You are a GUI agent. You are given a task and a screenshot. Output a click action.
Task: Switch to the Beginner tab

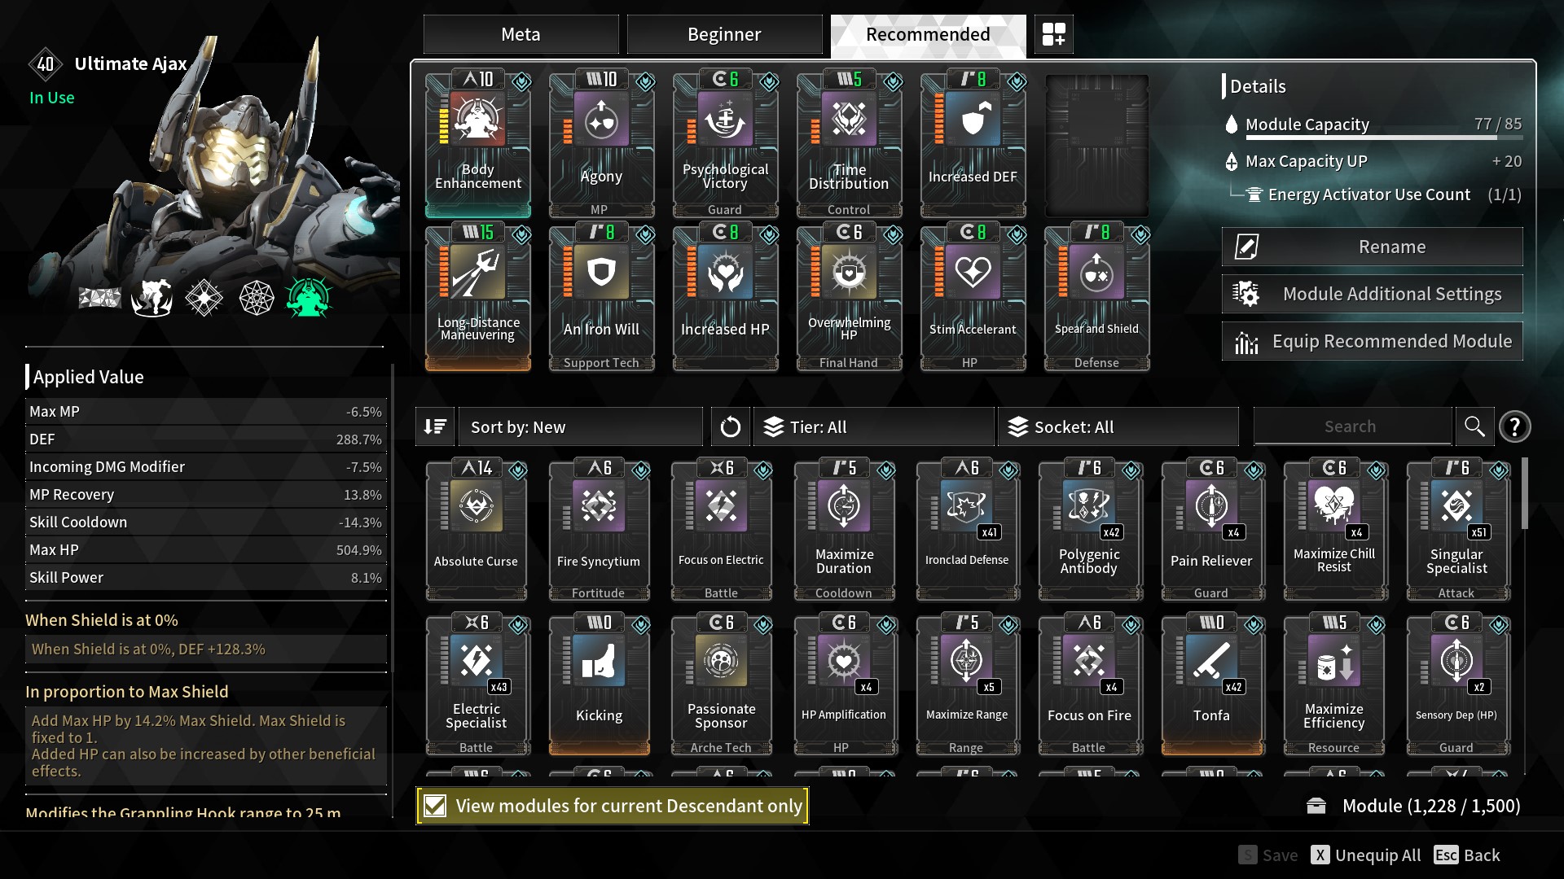click(x=724, y=34)
